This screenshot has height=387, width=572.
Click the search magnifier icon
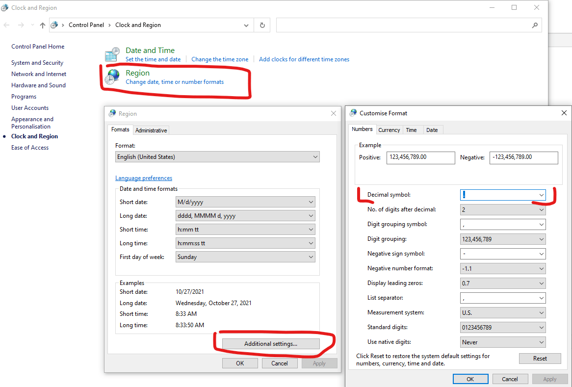tap(535, 25)
